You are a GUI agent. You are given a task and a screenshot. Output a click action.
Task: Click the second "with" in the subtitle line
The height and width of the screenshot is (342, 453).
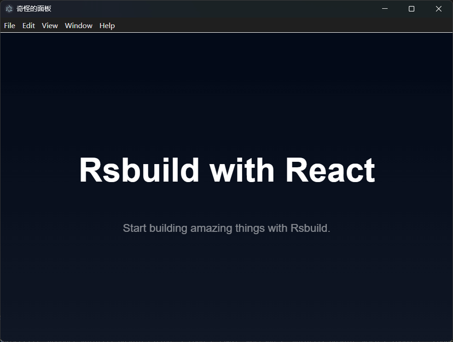278,228
